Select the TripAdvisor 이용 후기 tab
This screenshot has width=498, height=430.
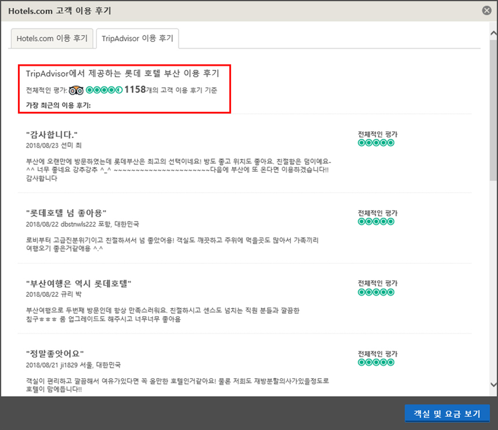pos(137,38)
